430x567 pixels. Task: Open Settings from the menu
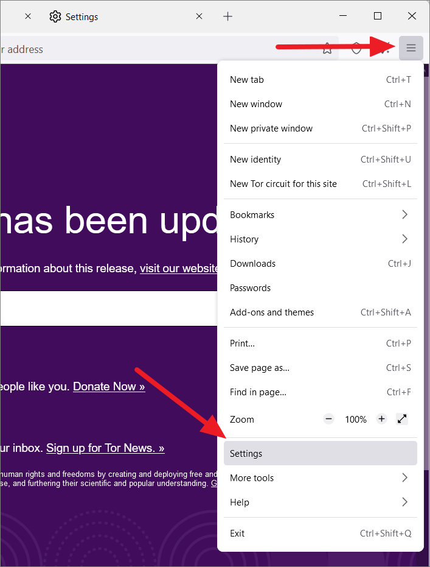(x=321, y=453)
